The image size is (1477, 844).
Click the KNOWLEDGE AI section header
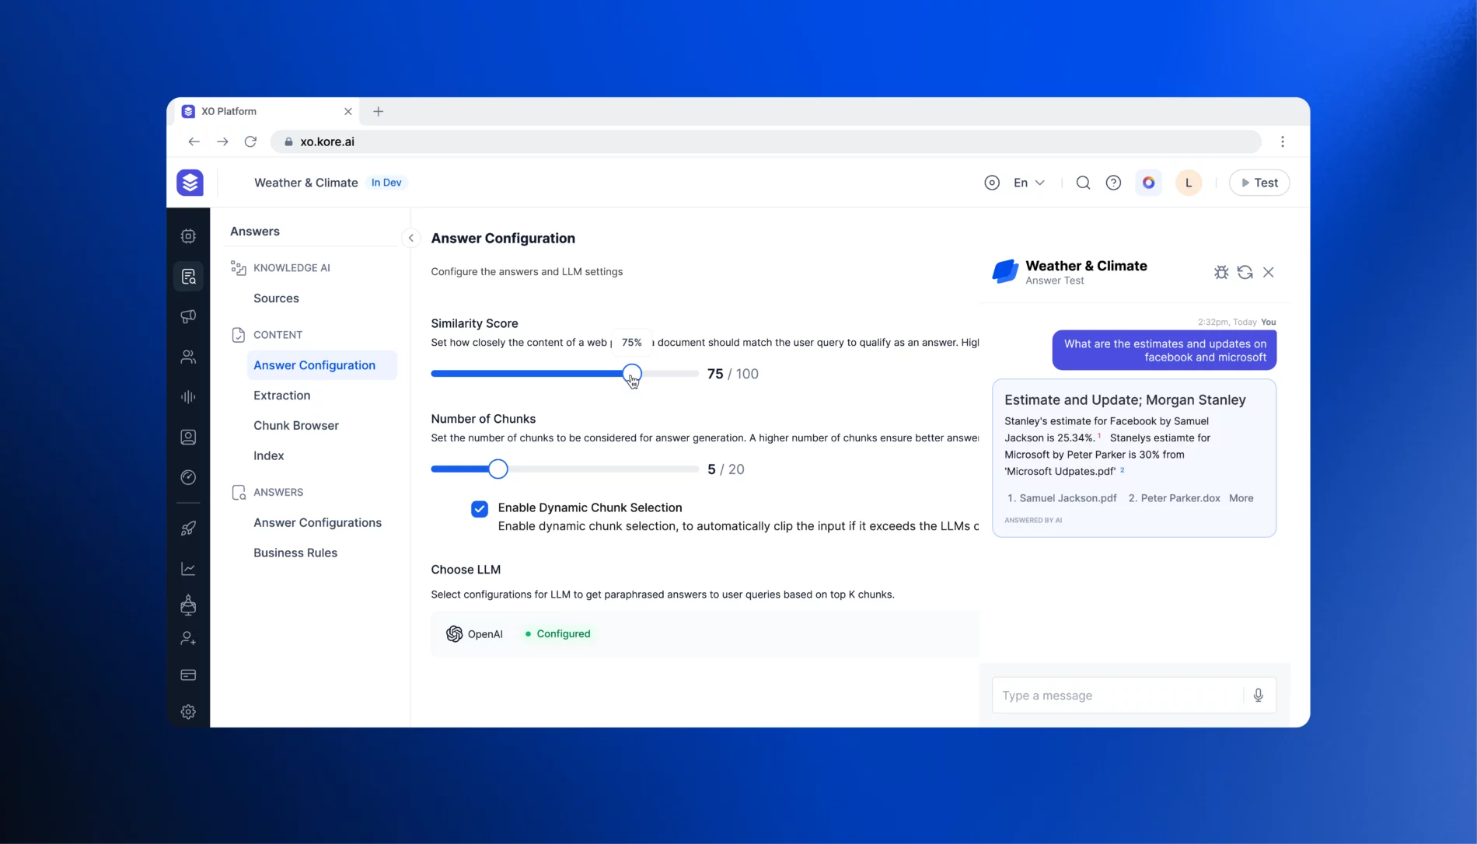(x=292, y=268)
